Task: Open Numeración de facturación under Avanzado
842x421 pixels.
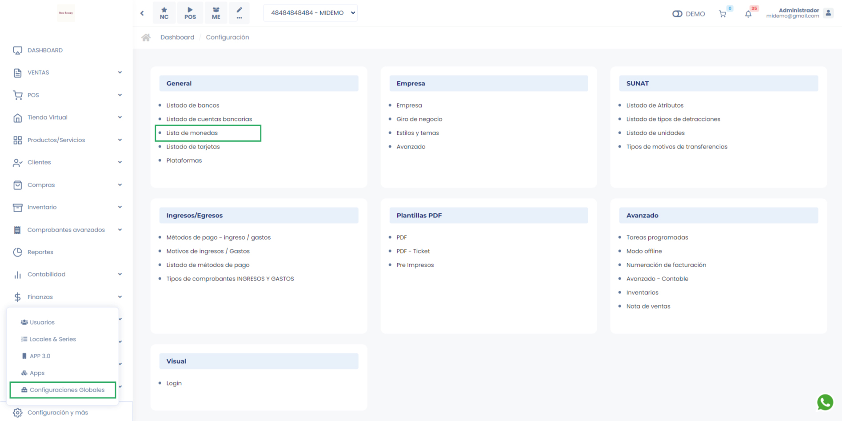Action: click(666, 265)
